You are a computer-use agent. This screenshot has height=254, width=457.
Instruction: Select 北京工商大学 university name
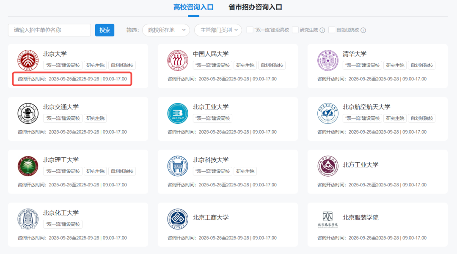tap(211, 217)
